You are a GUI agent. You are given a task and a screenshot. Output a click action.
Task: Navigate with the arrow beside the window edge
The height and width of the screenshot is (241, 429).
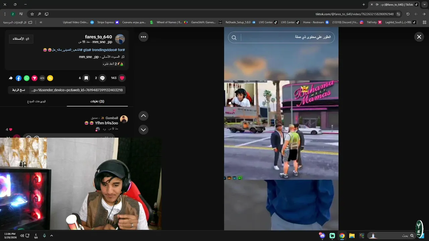[x=424, y=14]
